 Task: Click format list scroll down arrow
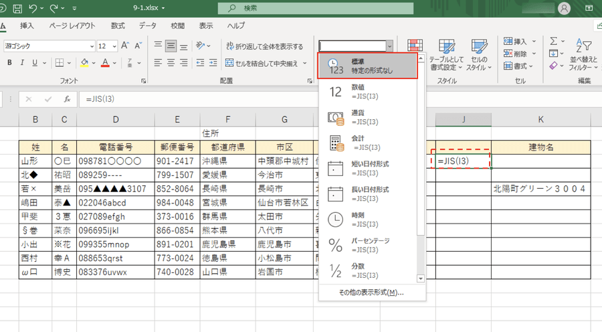tap(421, 279)
